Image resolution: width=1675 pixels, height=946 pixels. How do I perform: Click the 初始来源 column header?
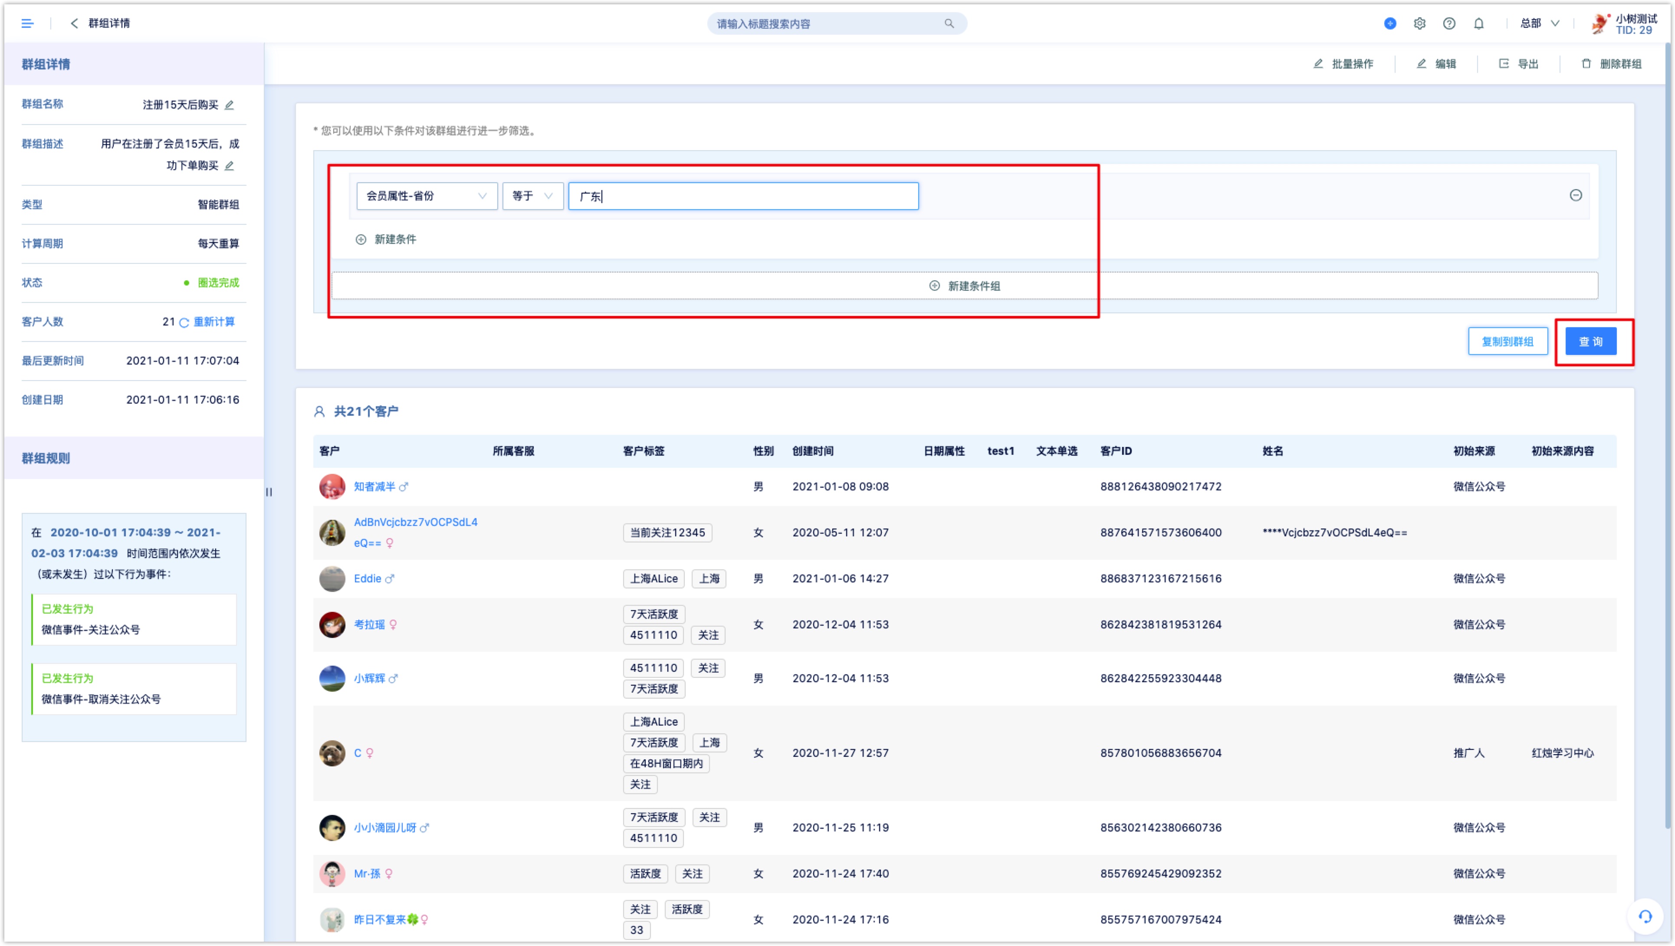pos(1474,451)
